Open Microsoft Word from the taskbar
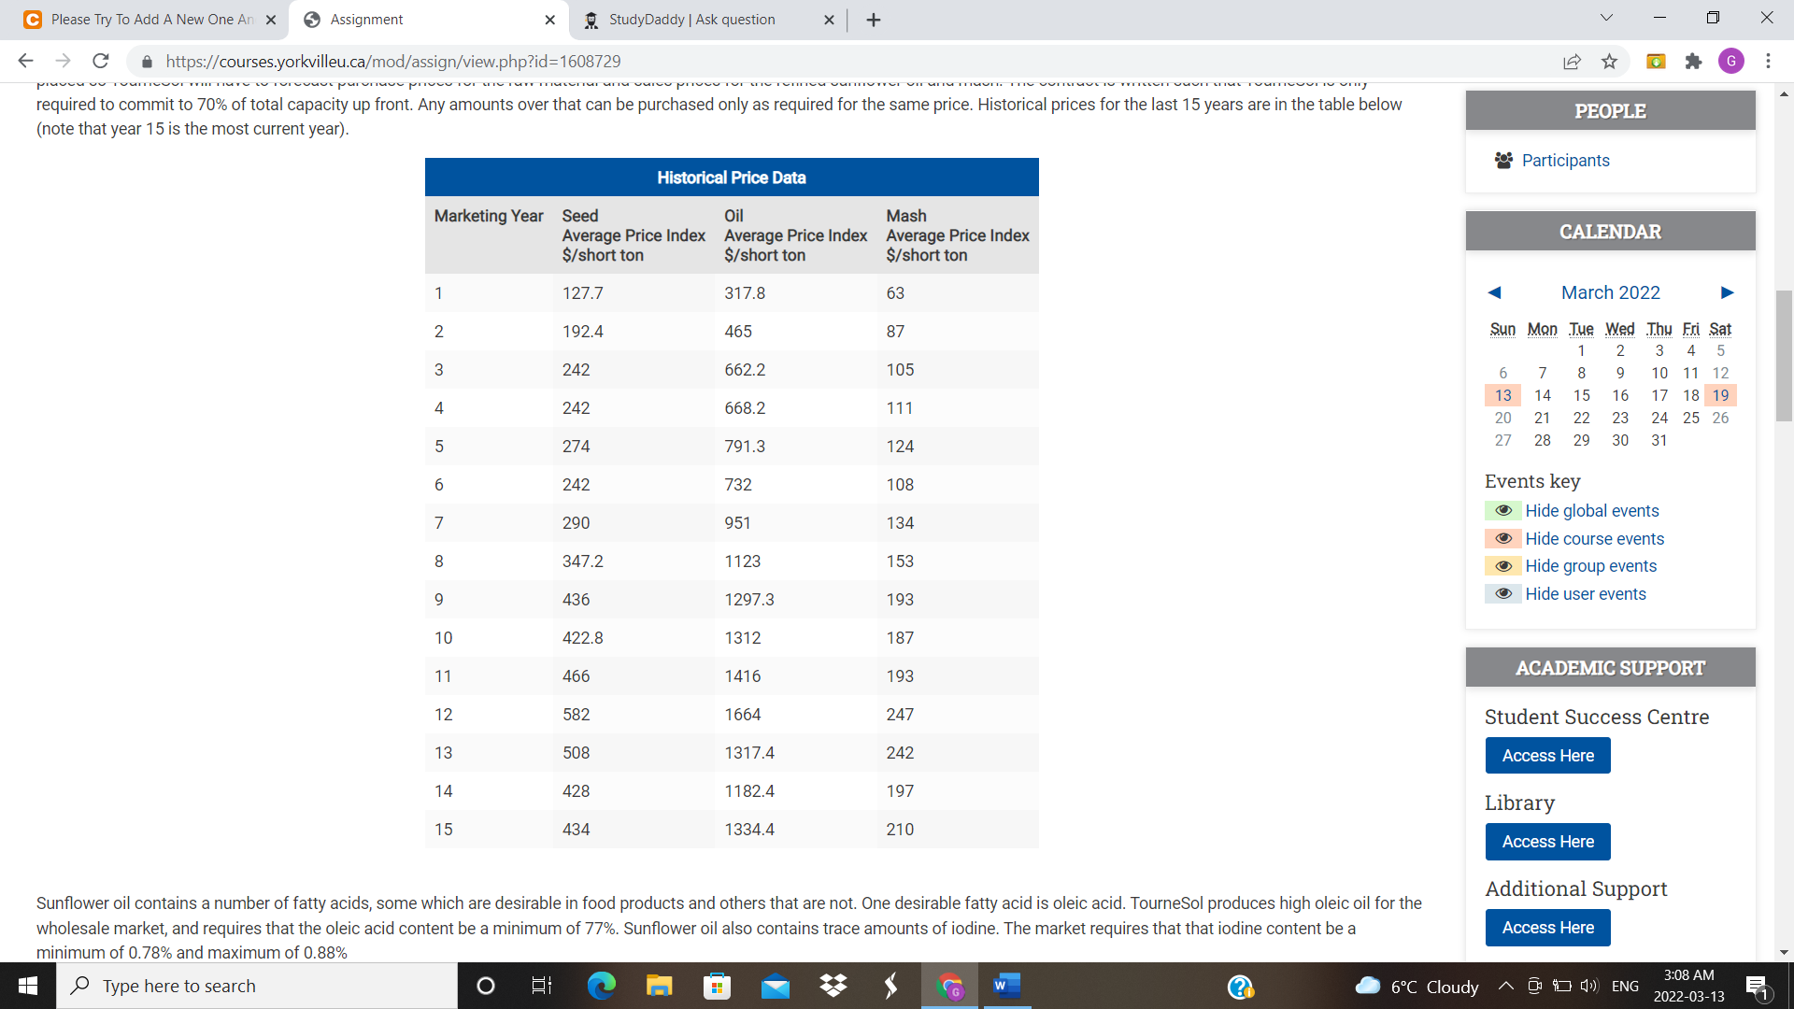Screen dimensions: 1794x1009 pyautogui.click(x=1006, y=986)
